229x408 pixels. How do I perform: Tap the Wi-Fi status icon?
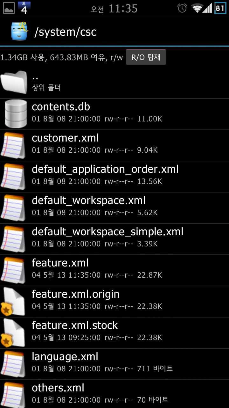197,8
